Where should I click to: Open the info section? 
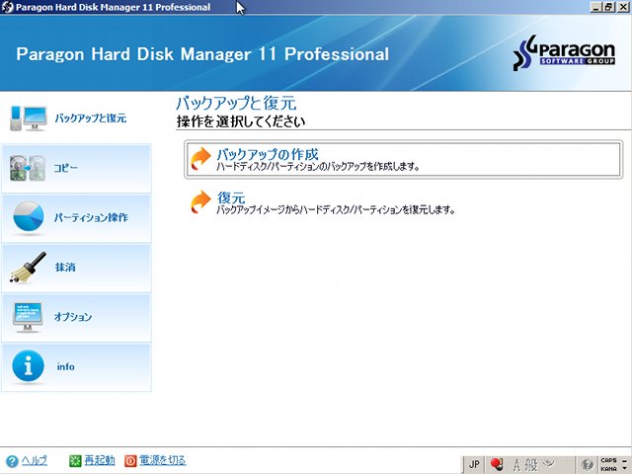point(76,367)
